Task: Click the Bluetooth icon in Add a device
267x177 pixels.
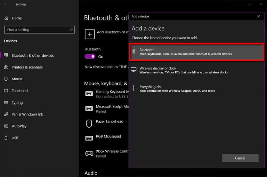Action: click(134, 51)
